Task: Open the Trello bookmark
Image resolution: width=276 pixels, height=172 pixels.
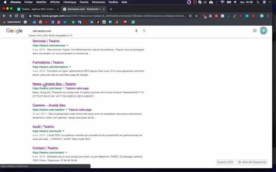Action: click(x=110, y=22)
